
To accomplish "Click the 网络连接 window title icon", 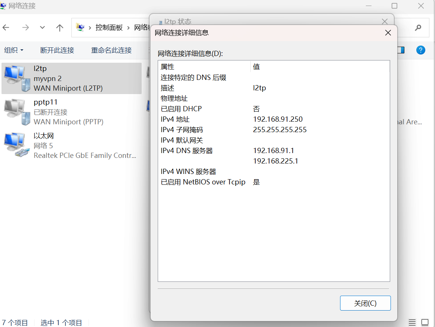I will coord(3,6).
